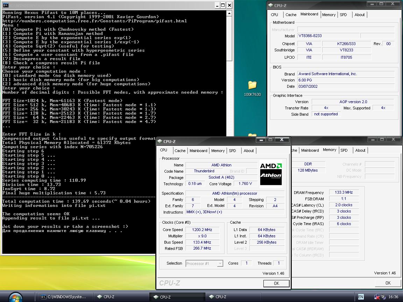403x302 pixels.
Task: Switch input language via EN indicator
Action: tap(361, 297)
